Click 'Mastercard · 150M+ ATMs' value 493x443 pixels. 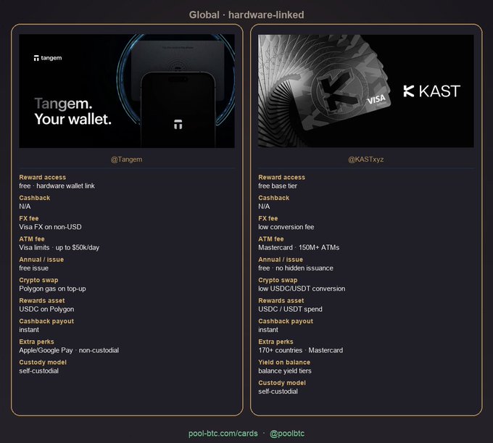pyautogui.click(x=299, y=247)
